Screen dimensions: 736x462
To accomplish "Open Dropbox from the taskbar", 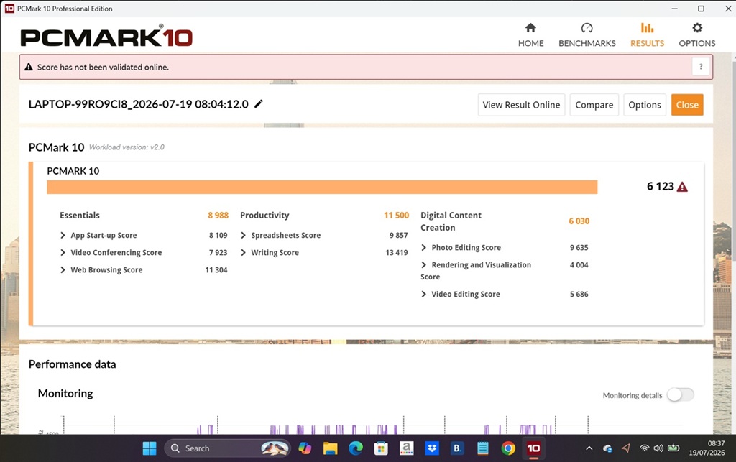I will (x=432, y=448).
